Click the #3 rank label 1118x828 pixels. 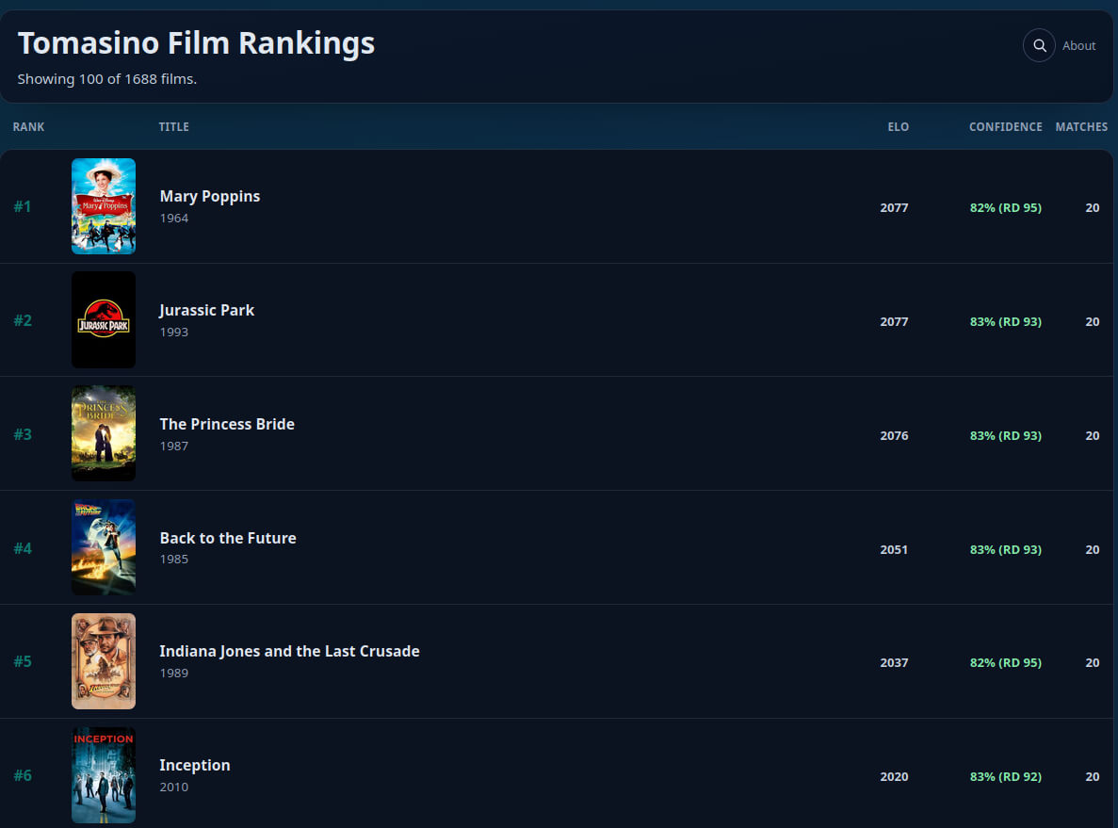click(23, 434)
